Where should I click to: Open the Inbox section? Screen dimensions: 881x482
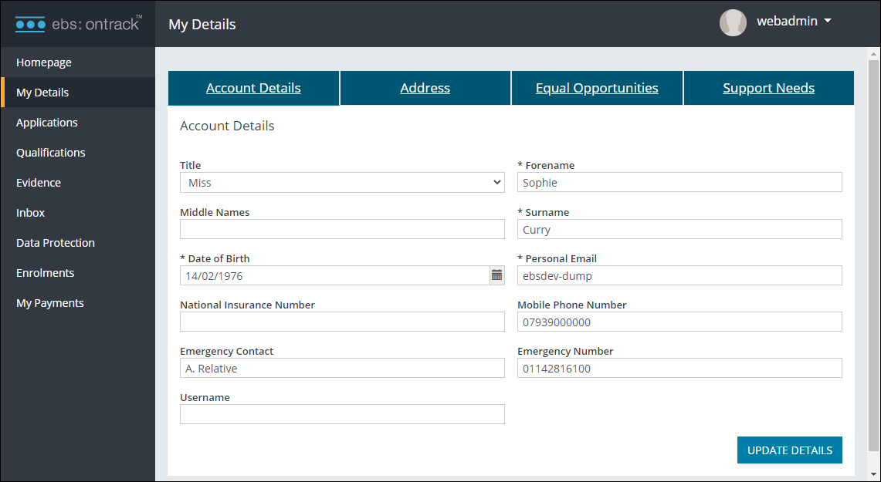click(x=29, y=212)
